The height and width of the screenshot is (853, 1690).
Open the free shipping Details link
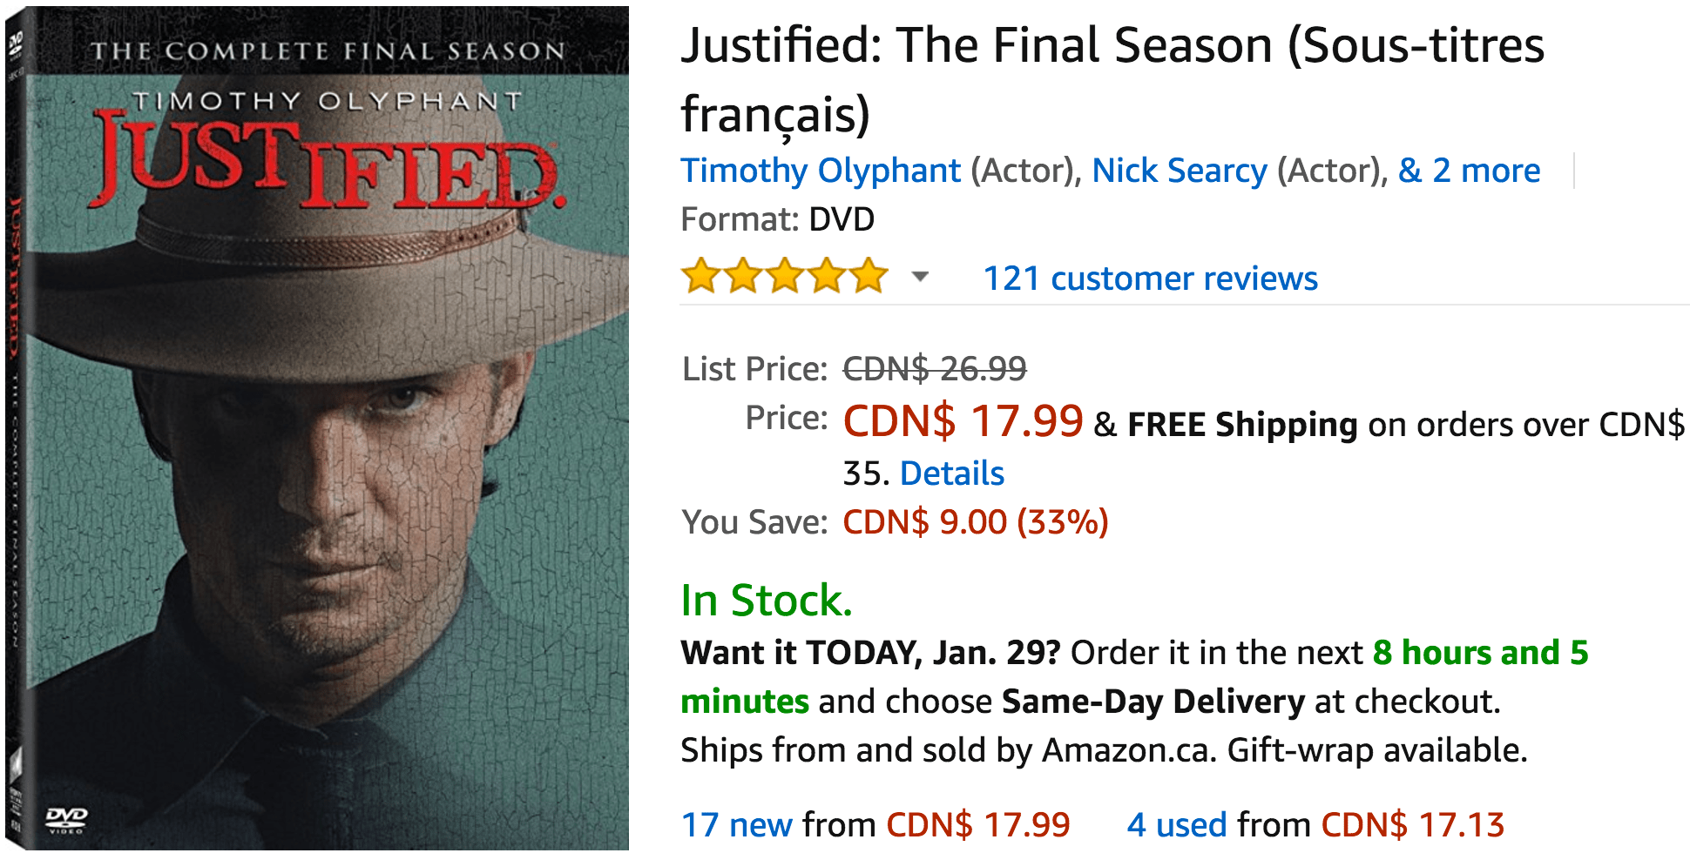click(x=952, y=474)
